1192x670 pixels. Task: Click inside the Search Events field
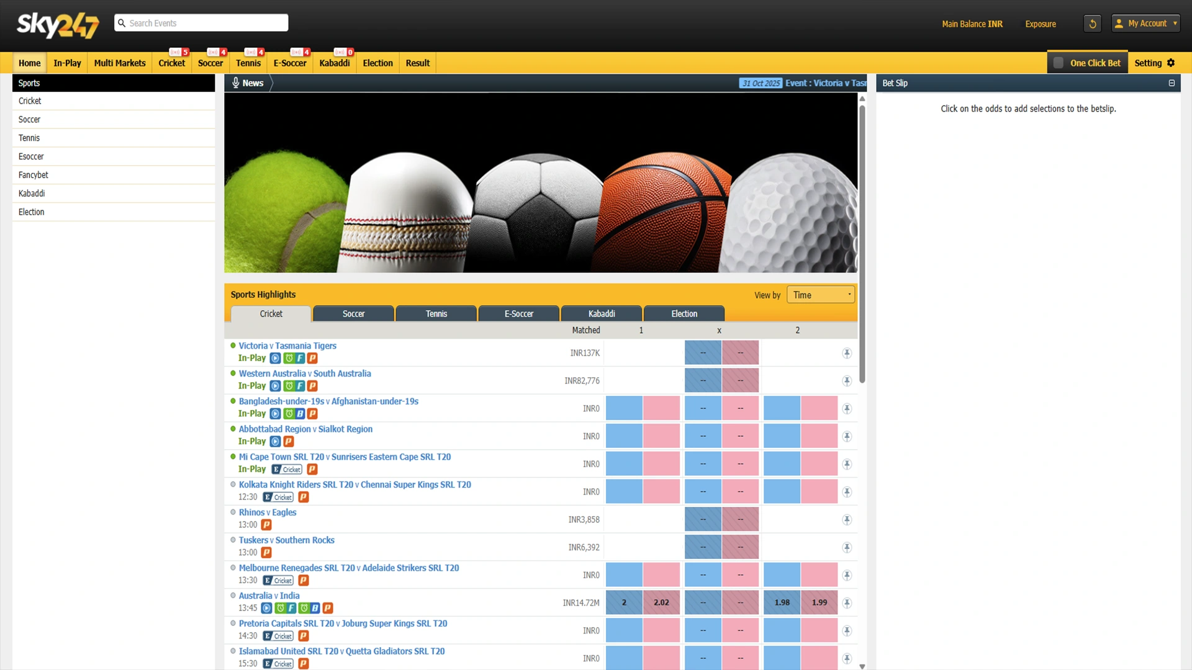tap(201, 22)
